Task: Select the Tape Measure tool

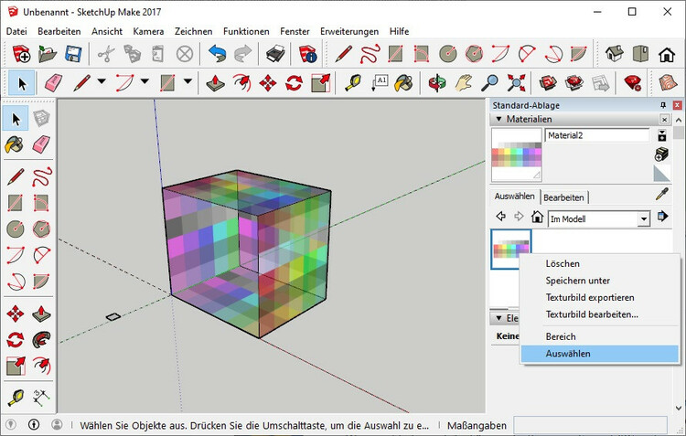Action: [x=353, y=83]
